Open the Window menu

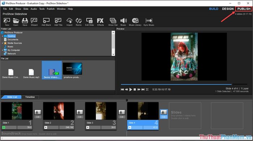61,9
